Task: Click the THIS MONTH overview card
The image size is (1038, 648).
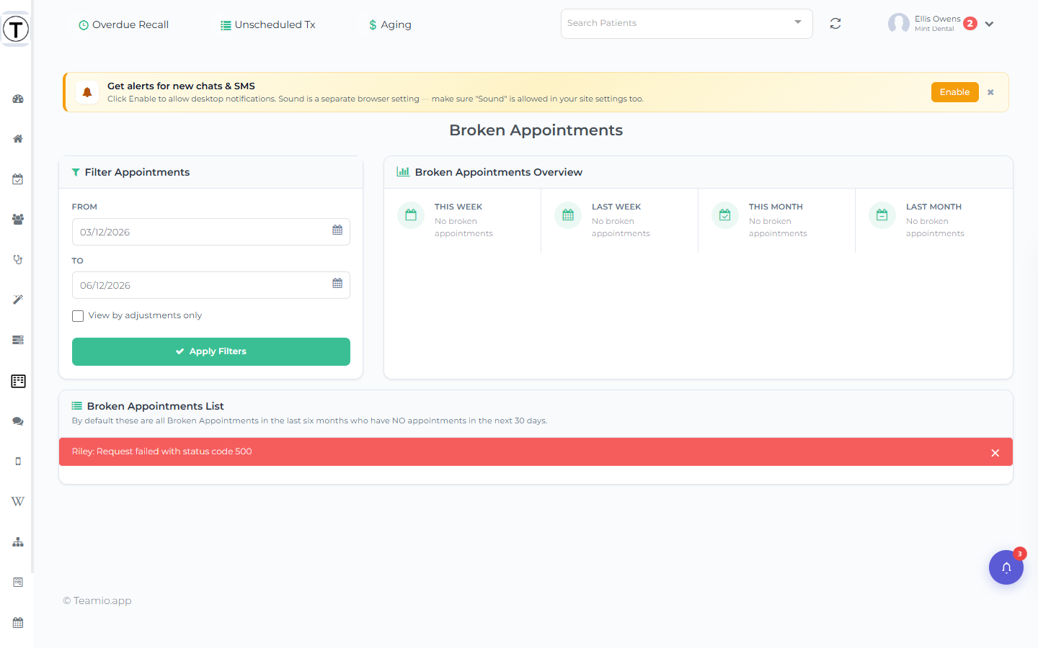Action: pos(776,220)
